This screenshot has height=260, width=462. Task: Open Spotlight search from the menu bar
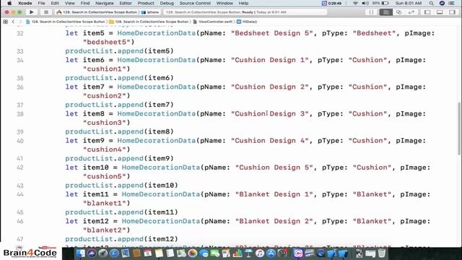(432, 3)
